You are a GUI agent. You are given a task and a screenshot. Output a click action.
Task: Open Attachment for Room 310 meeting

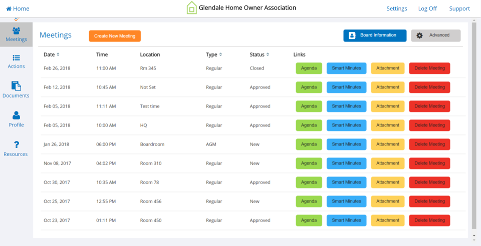pos(388,163)
